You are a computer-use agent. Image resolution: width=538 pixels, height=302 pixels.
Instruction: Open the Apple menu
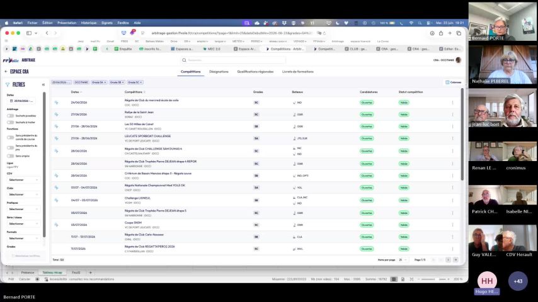point(6,23)
